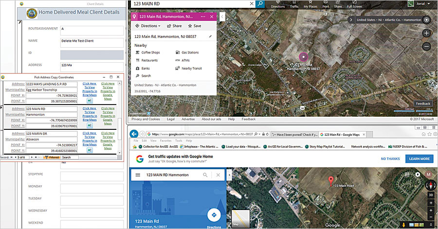438x229 pixels.
Task: Expand Google Maps imagery chevron
Action: click(431, 225)
